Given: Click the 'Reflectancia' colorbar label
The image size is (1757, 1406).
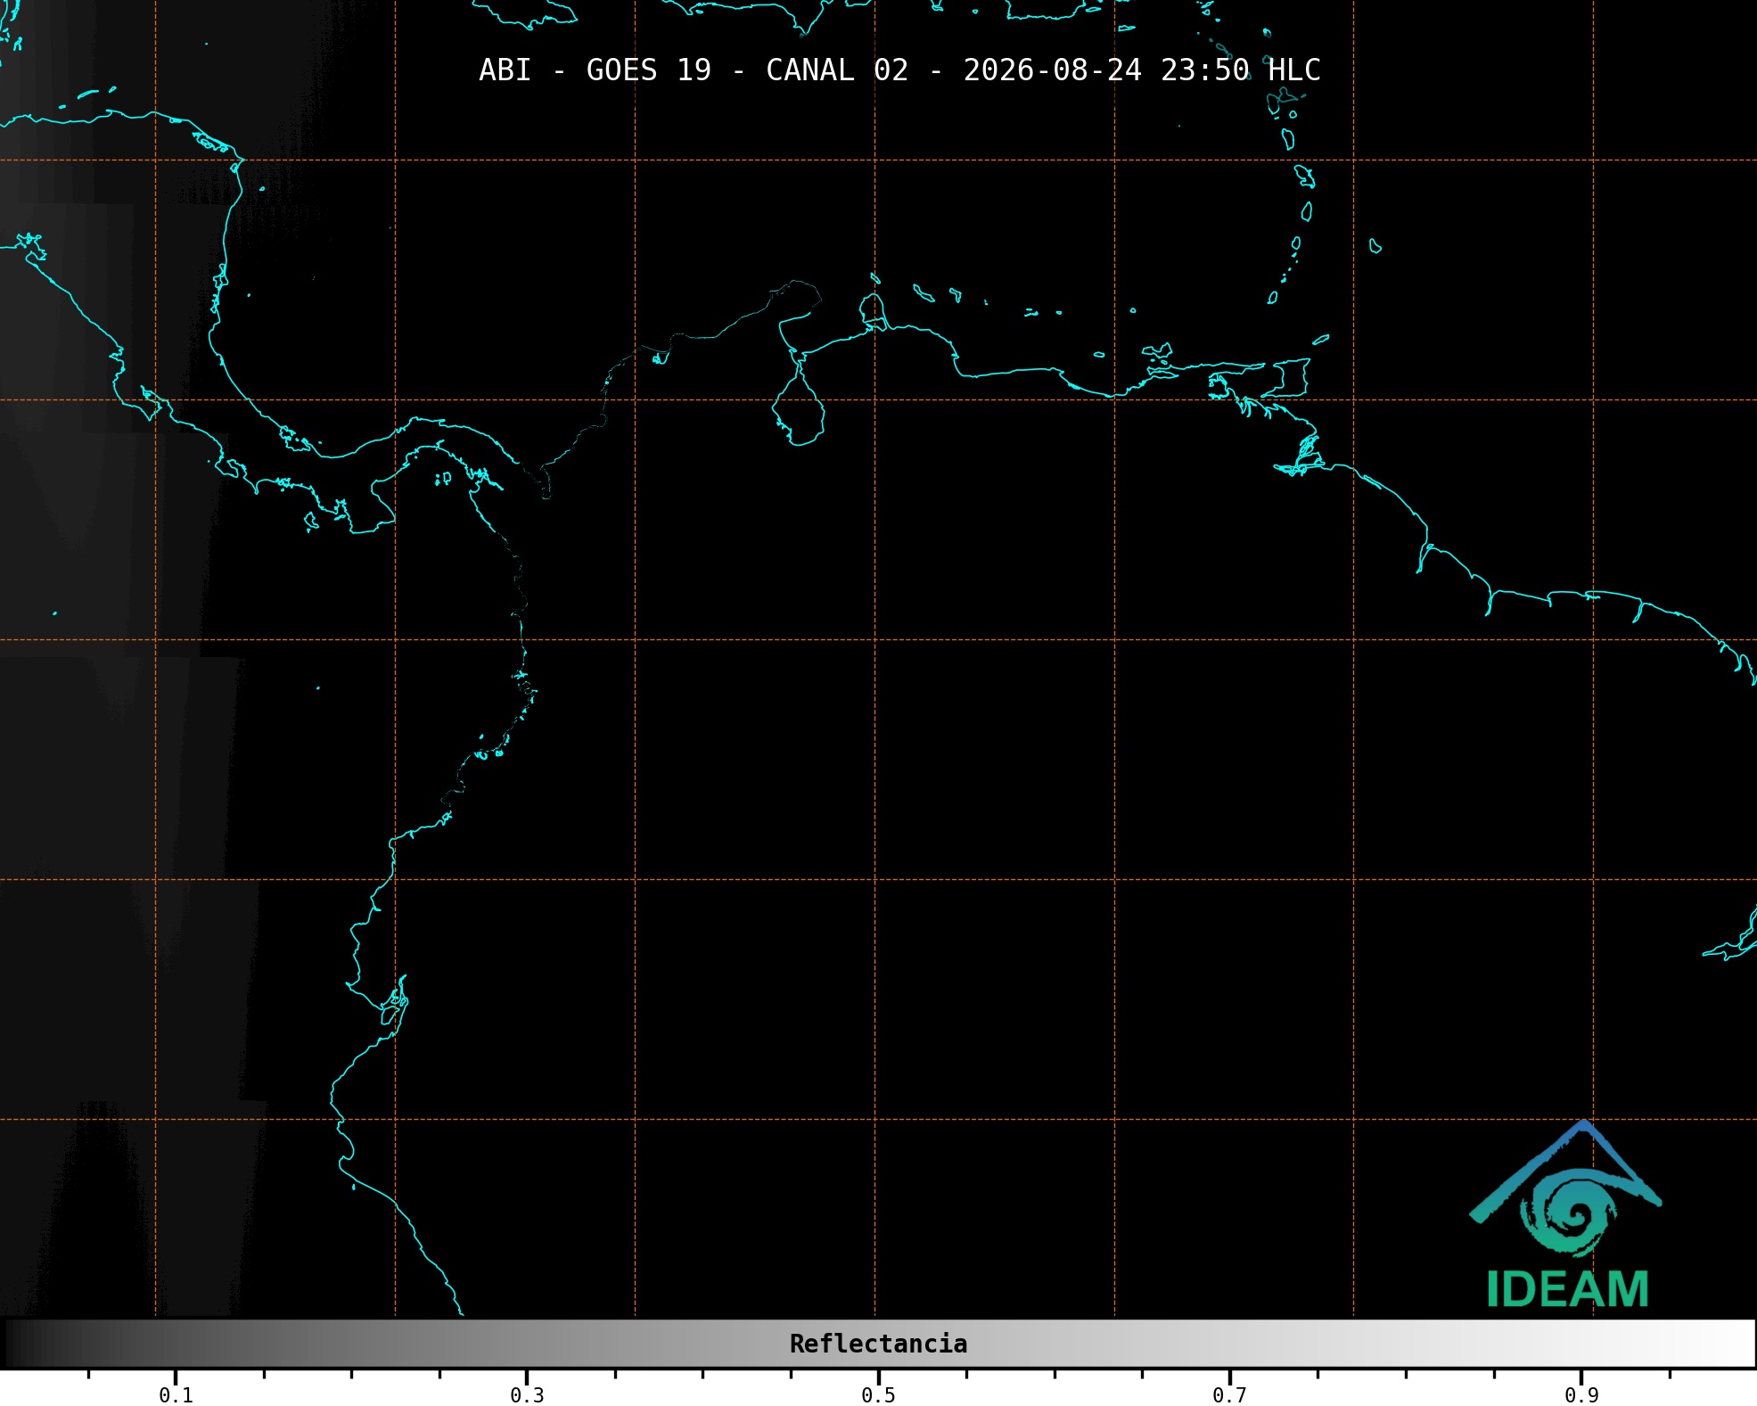Looking at the screenshot, I should coord(878,1344).
